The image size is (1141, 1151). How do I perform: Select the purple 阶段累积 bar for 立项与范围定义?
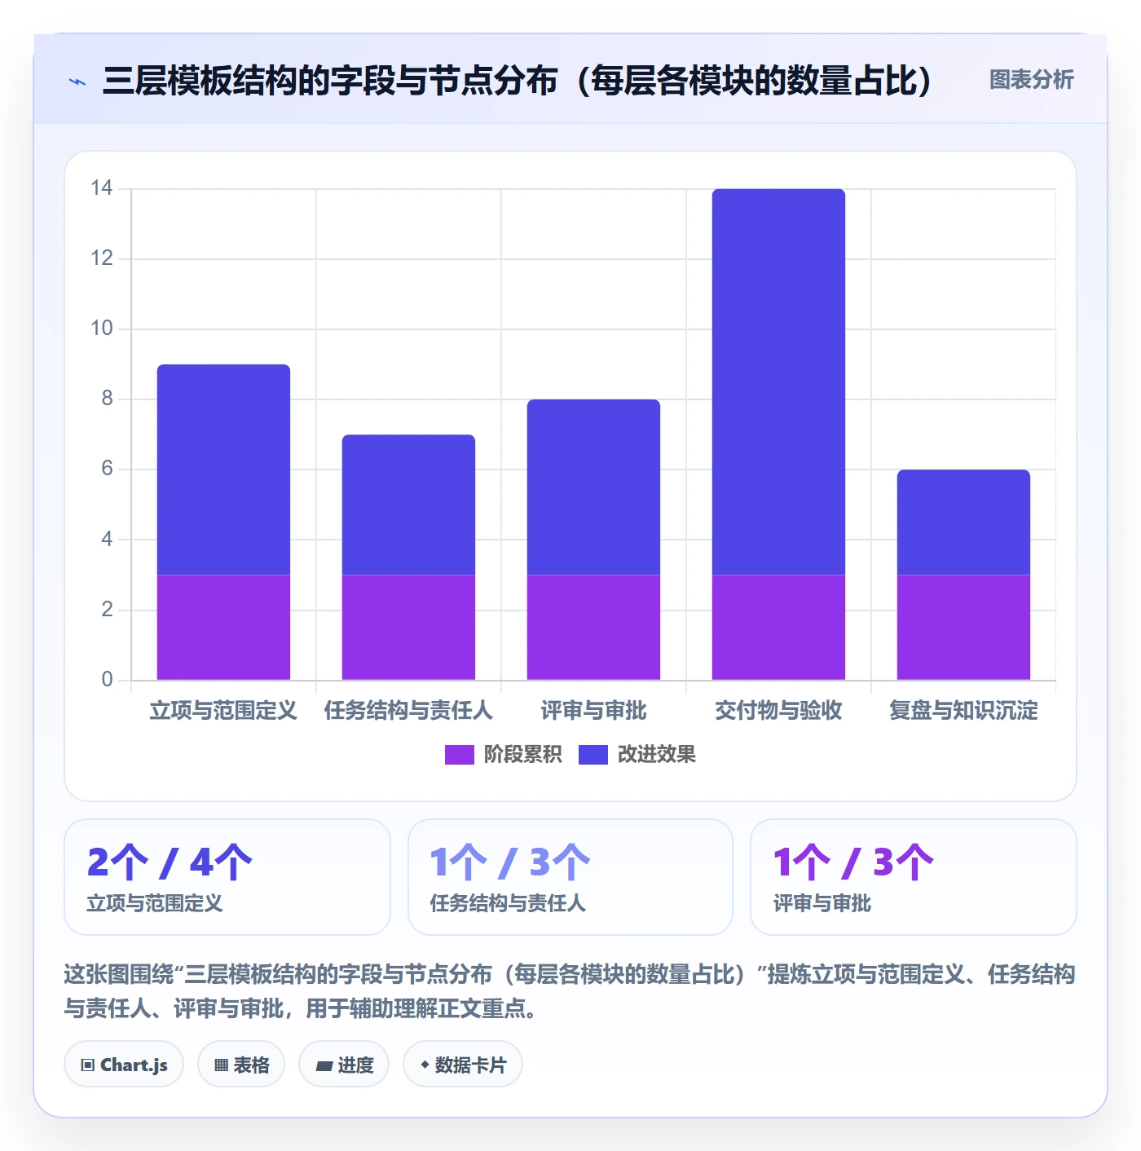click(223, 627)
